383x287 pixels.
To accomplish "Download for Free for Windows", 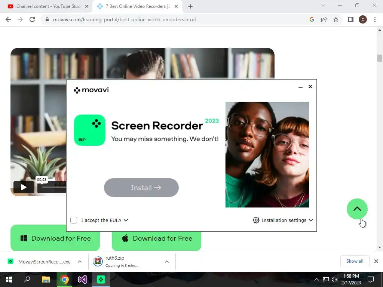I will pyautogui.click(x=55, y=238).
